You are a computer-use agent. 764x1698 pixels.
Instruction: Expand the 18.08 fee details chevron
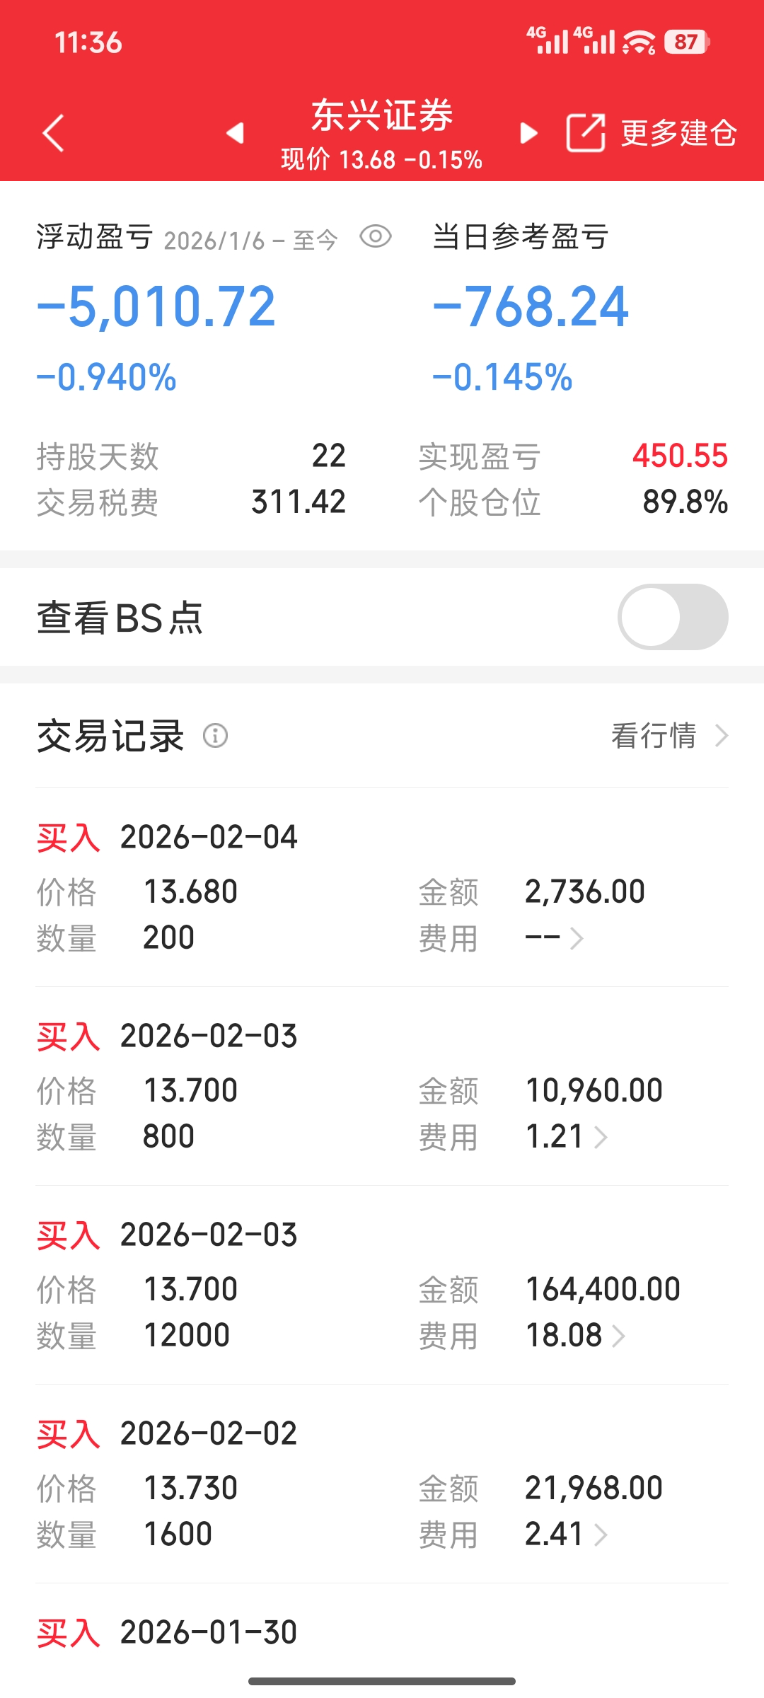[x=618, y=1336]
